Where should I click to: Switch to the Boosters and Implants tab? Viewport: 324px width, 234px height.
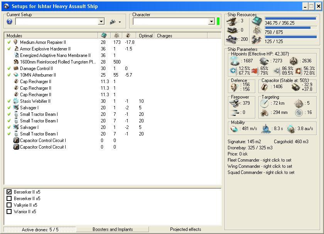tap(113, 229)
